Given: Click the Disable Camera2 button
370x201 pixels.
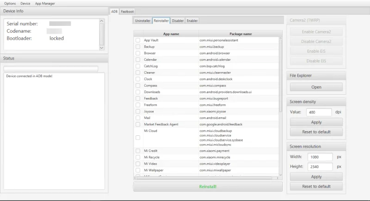Looking at the screenshot, I should pos(316,42).
